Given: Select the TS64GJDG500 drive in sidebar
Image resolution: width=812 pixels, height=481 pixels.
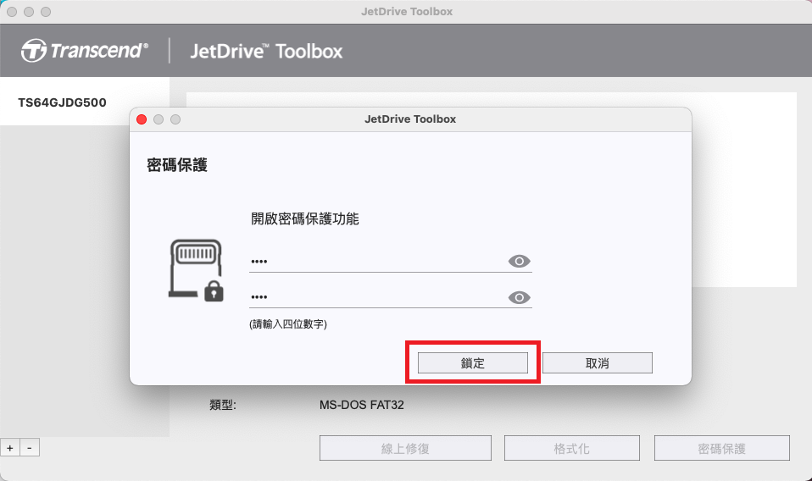Looking at the screenshot, I should [x=85, y=102].
